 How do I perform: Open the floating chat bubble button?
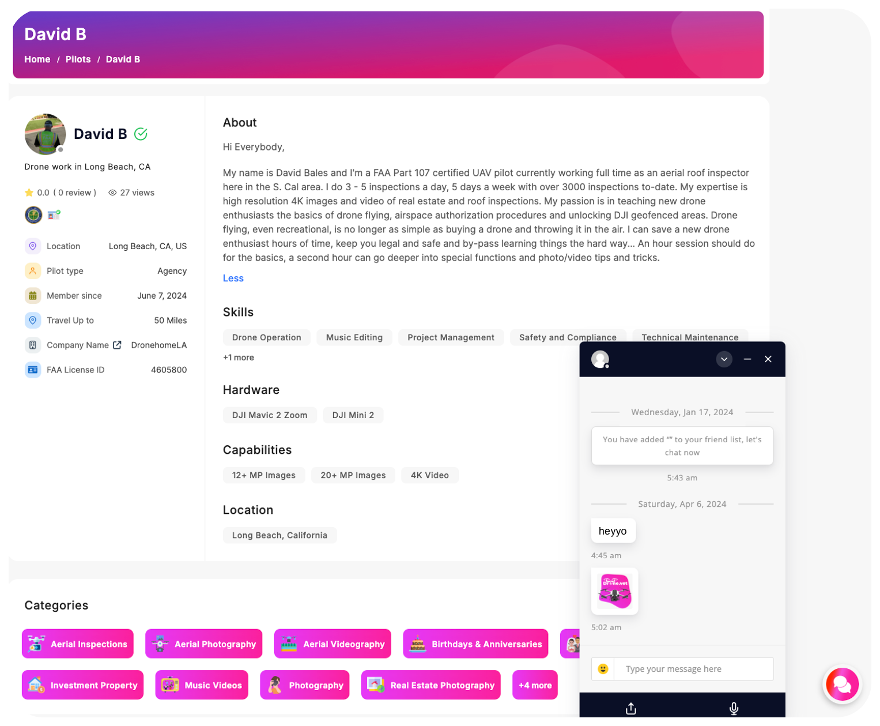pyautogui.click(x=841, y=684)
